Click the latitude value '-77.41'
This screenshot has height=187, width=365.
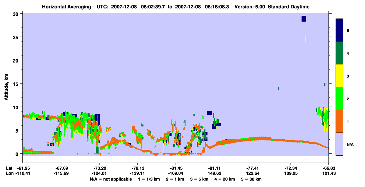[252, 168]
